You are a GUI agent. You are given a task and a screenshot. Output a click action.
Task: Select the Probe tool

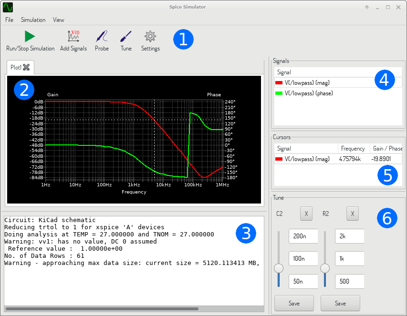(101, 36)
